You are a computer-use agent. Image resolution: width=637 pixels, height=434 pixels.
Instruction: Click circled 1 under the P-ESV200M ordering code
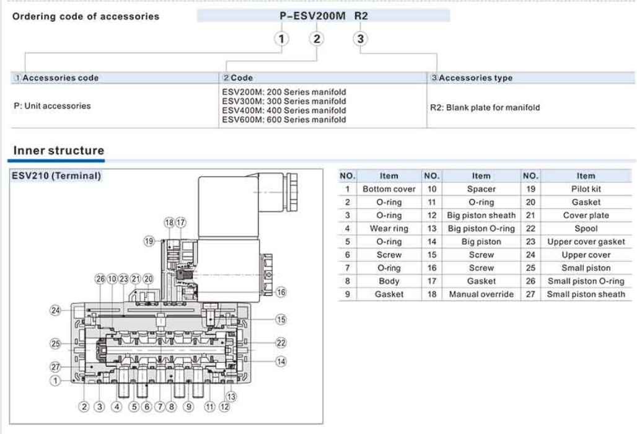tap(282, 39)
